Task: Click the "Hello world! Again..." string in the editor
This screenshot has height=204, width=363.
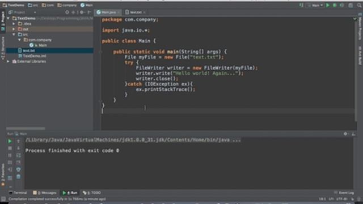Action: point(205,73)
